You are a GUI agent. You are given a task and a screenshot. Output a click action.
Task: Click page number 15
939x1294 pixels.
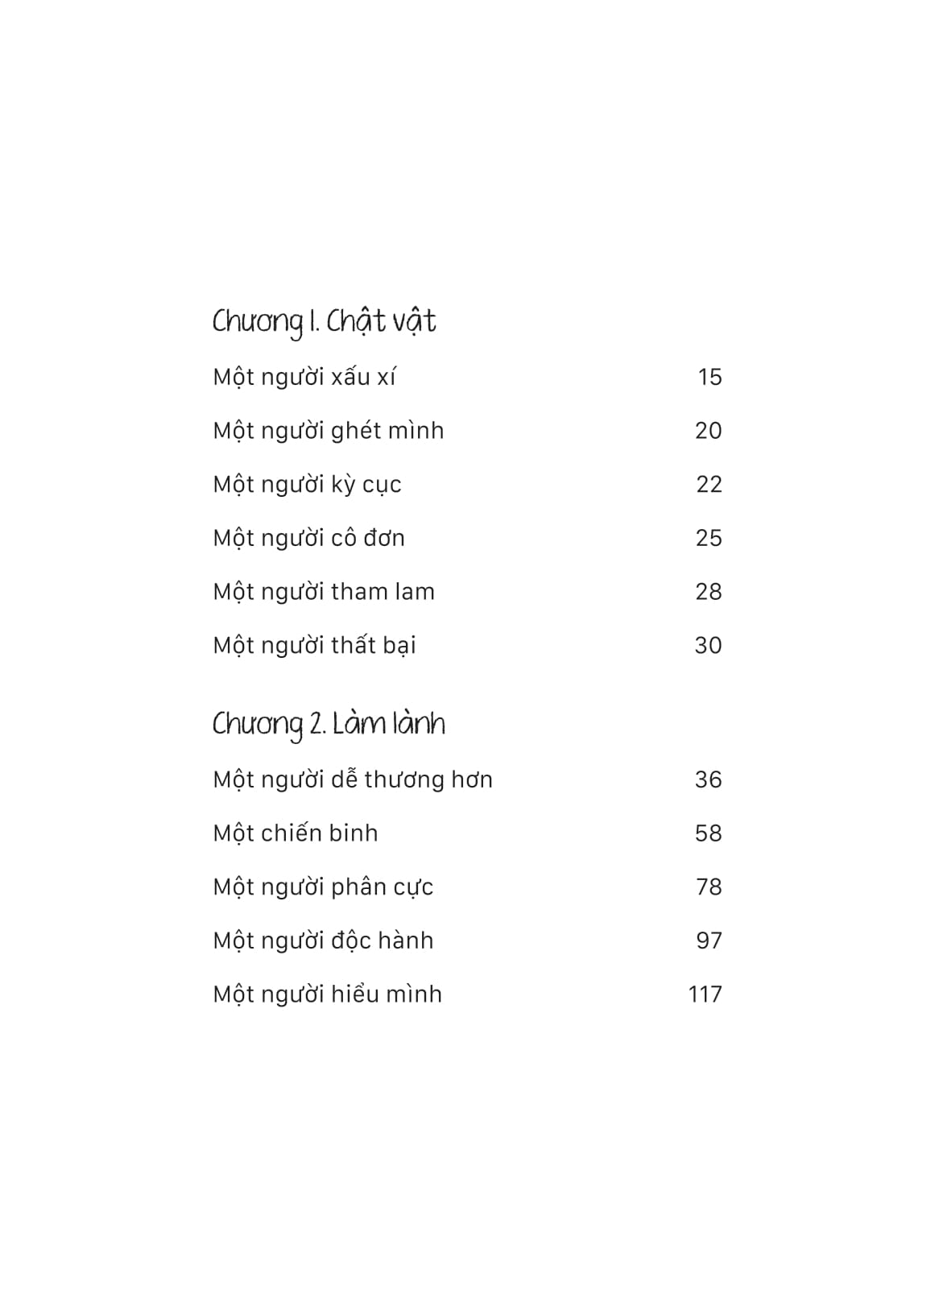709,377
